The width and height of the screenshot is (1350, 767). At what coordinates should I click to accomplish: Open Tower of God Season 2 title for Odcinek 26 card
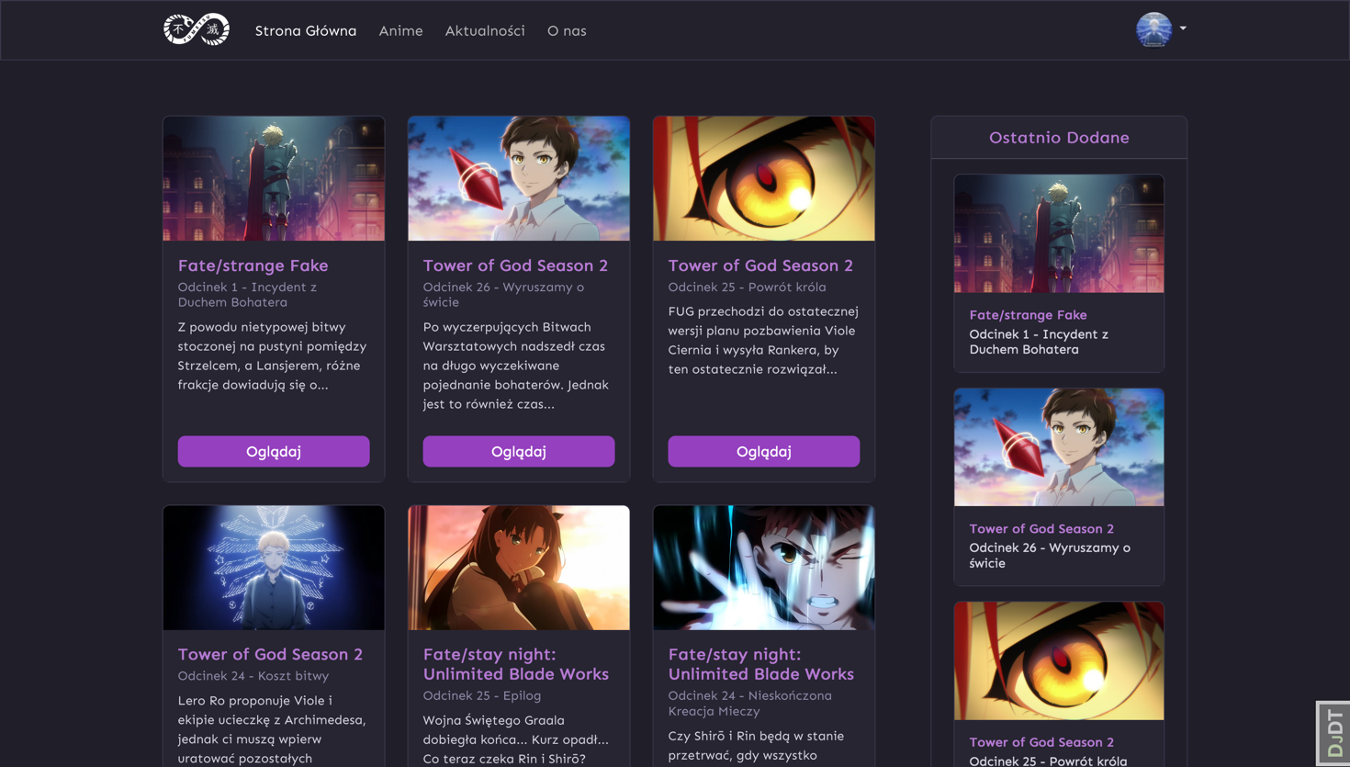coord(515,265)
